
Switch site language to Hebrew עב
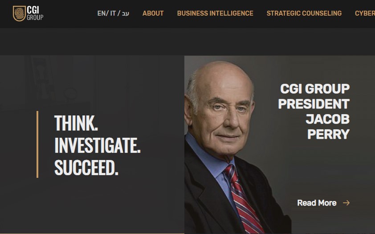(125, 13)
